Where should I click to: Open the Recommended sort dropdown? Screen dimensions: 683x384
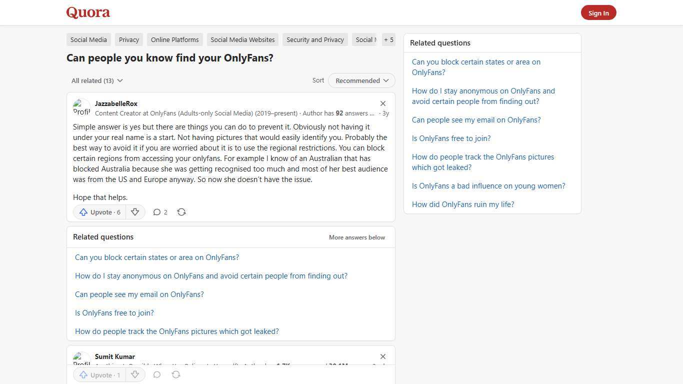[x=361, y=80]
